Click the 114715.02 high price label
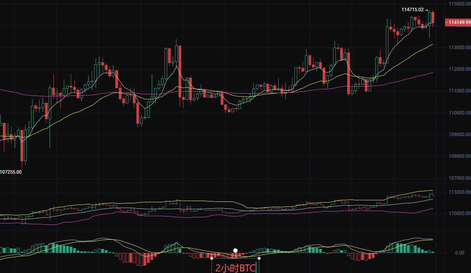 413,10
